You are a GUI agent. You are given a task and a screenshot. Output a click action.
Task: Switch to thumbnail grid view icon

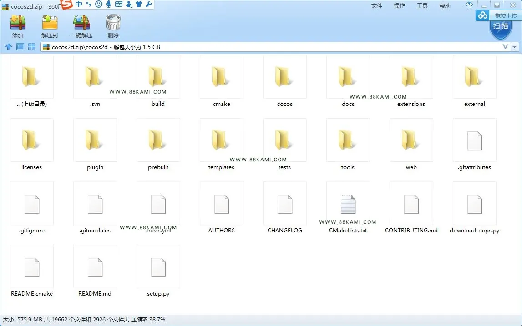coord(31,46)
